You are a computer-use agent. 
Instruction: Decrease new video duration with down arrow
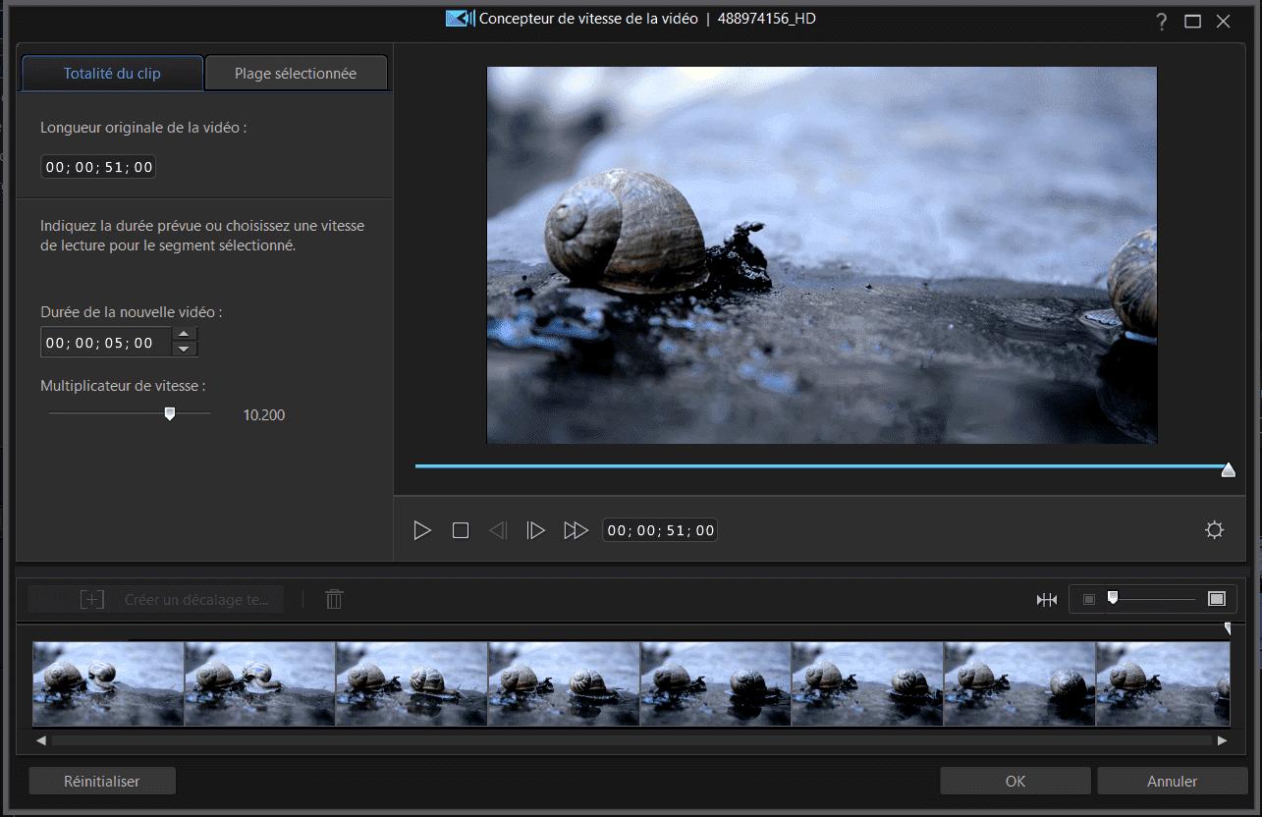[x=185, y=350]
